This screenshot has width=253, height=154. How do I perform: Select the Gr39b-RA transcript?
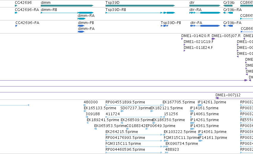coord(228,13)
